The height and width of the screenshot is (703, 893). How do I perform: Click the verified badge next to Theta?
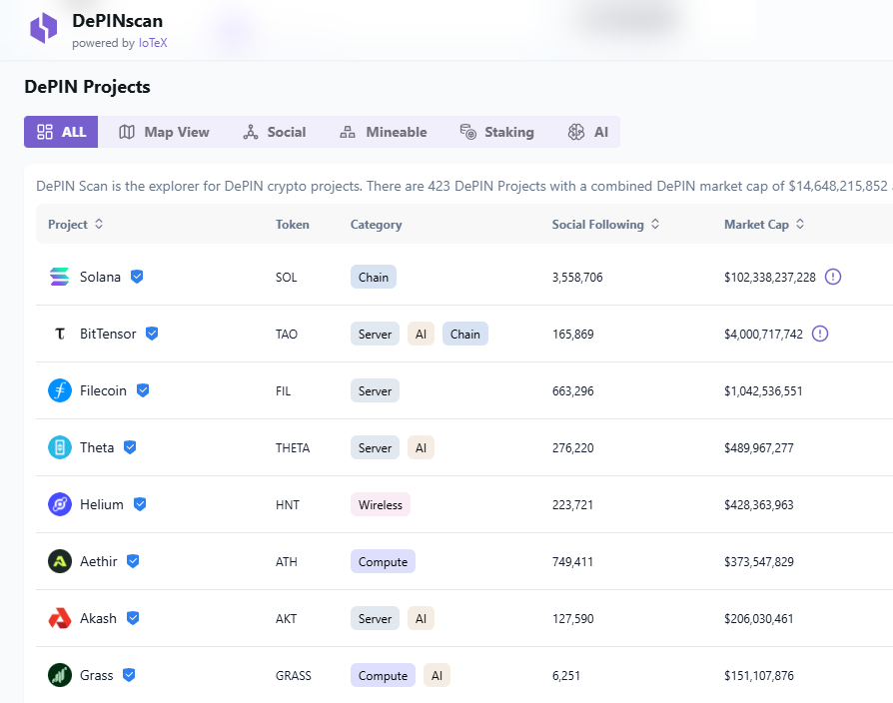130,447
